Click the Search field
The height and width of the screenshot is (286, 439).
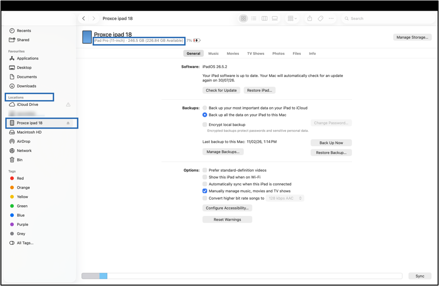387,19
